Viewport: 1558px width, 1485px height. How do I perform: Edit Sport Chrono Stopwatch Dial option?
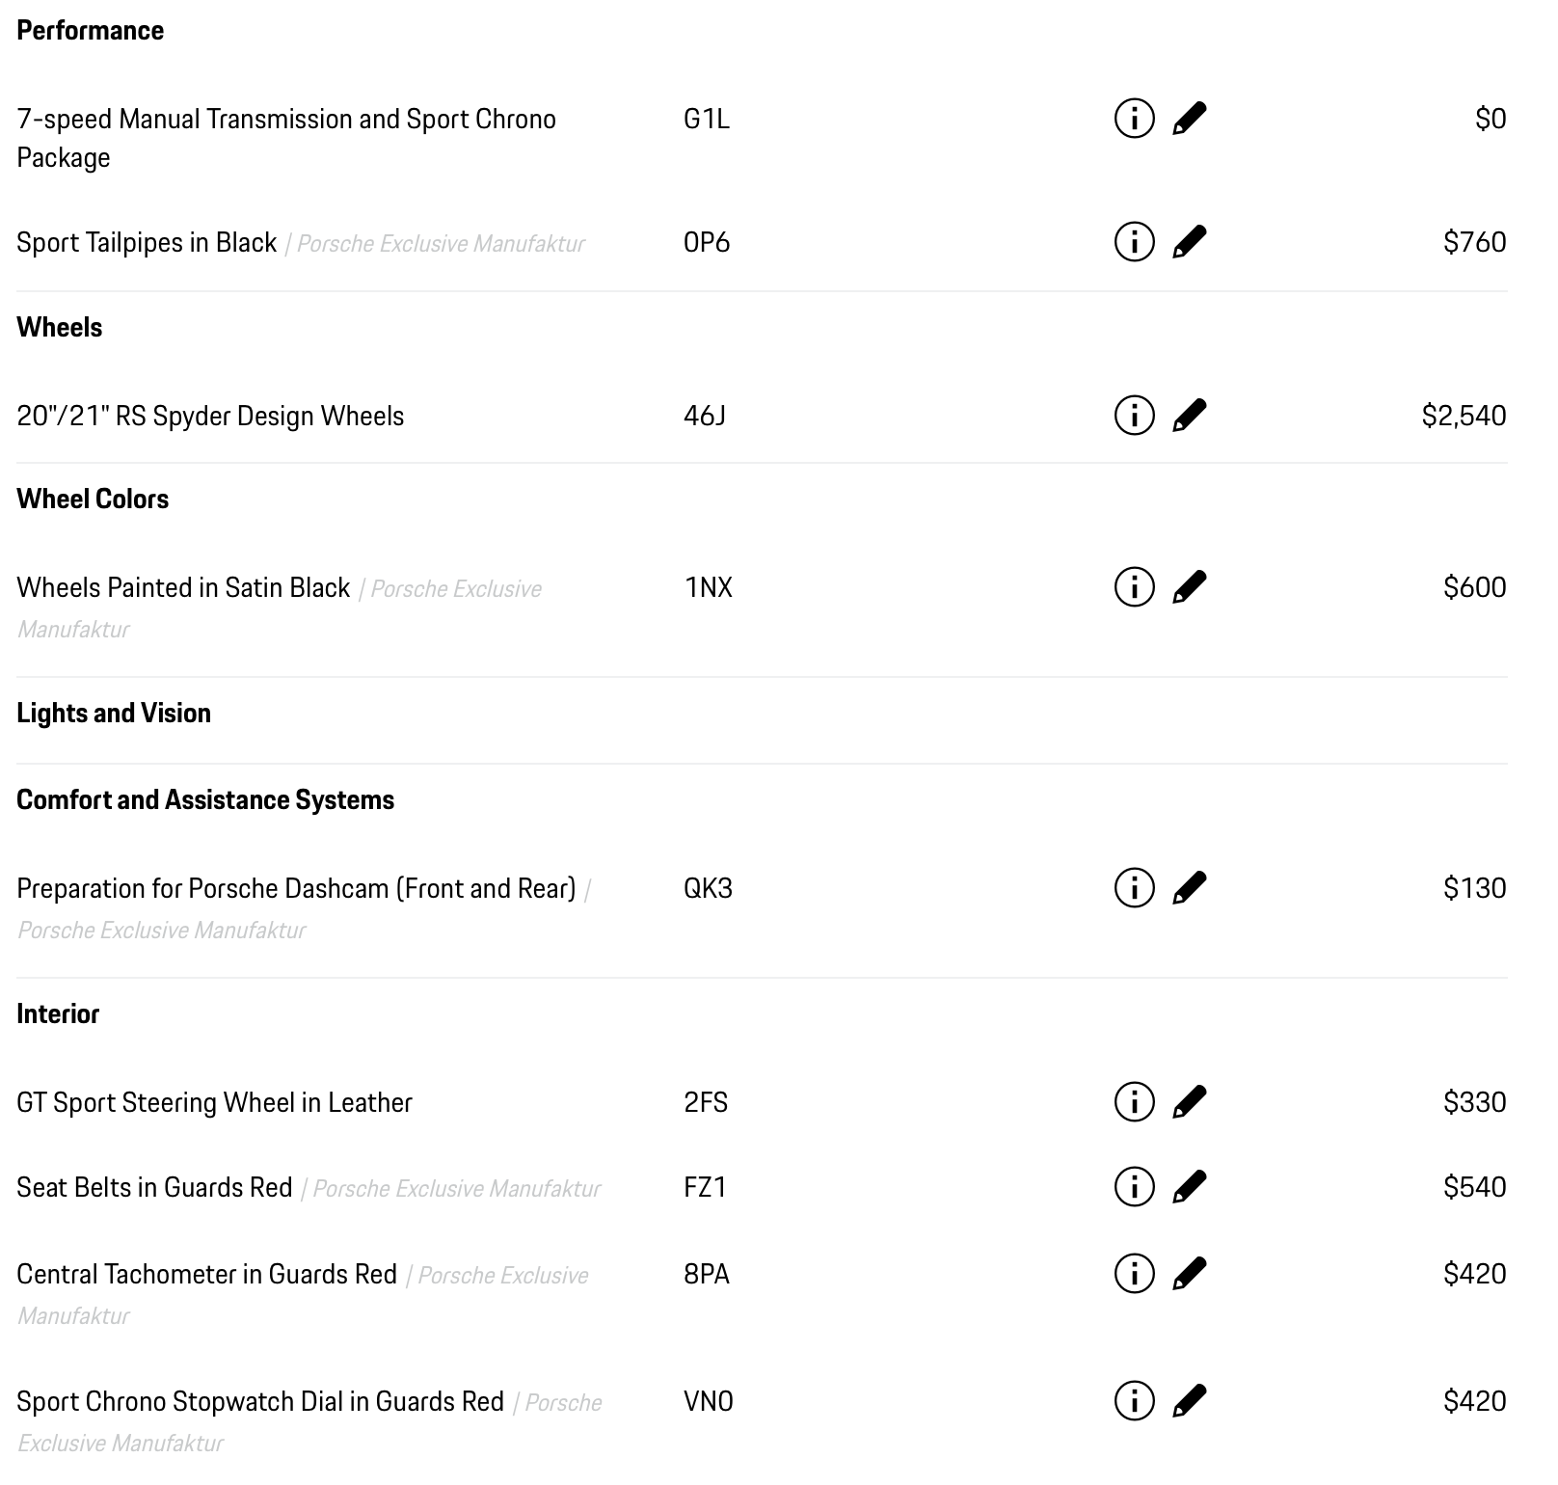coord(1189,1401)
